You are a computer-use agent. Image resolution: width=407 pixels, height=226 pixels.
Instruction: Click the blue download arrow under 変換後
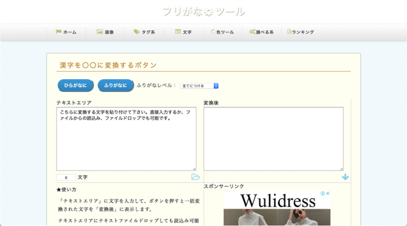coord(345,177)
